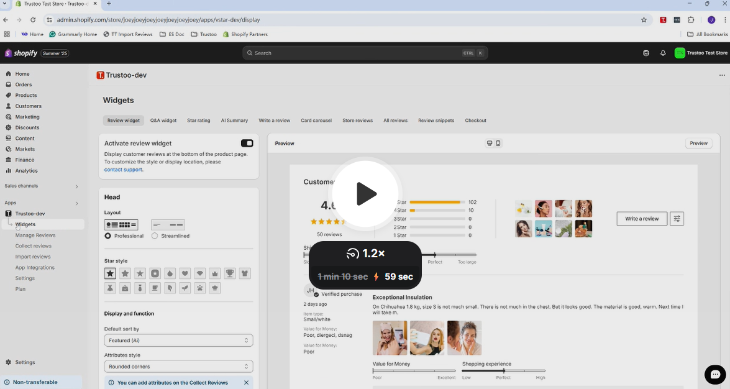730x389 pixels.
Task: Click the Write a review button
Action: pyautogui.click(x=642, y=219)
